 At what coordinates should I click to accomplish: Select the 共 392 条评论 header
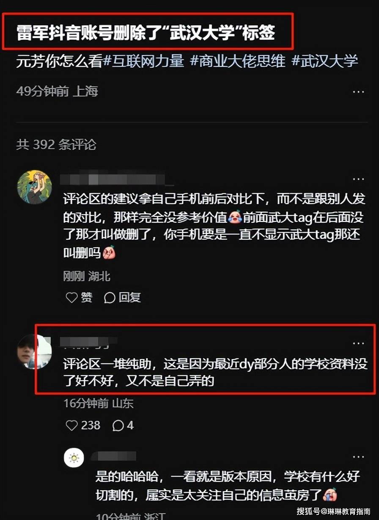pos(56,145)
